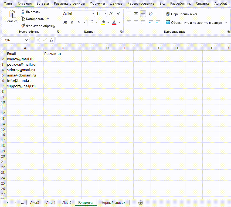The height and width of the screenshot is (207, 231).
Task: Toggle bold formatting (Ж)
Action: [x=65, y=22]
